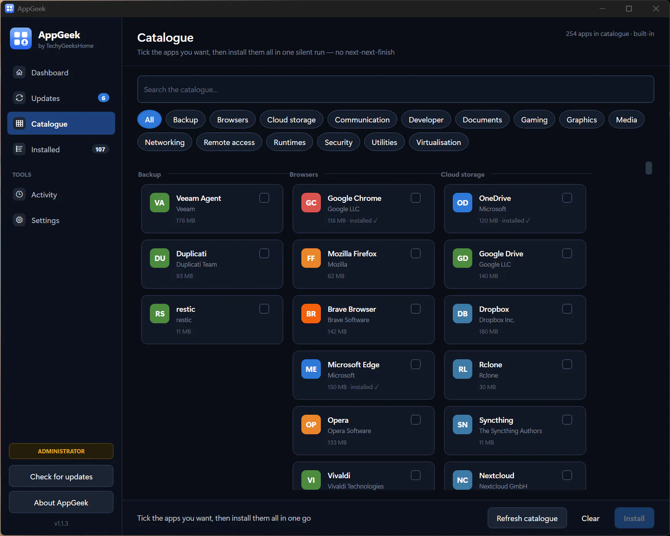Click the OP Opera icon
This screenshot has width=670, height=536.
click(311, 425)
